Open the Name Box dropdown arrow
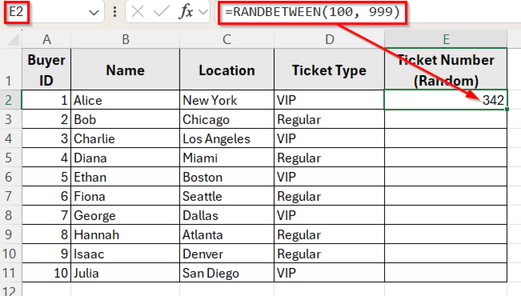The width and height of the screenshot is (521, 296). 93,11
